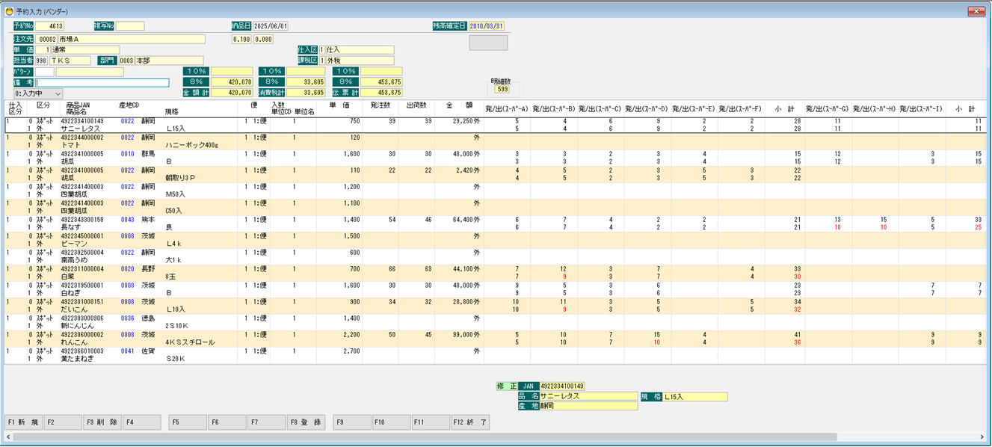This screenshot has width=992, height=447.
Task: Click F12 終了 to exit
Action: [x=470, y=422]
